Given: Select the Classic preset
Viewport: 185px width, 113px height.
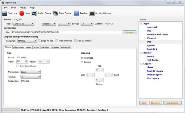Looking at the screenshot, I should coord(150,67).
